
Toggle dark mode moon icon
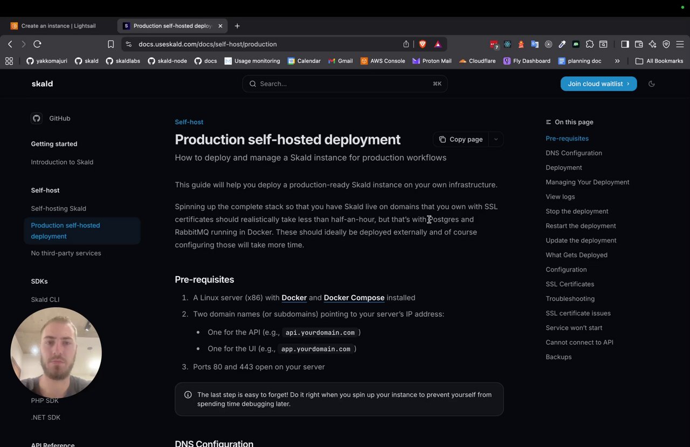(x=652, y=84)
